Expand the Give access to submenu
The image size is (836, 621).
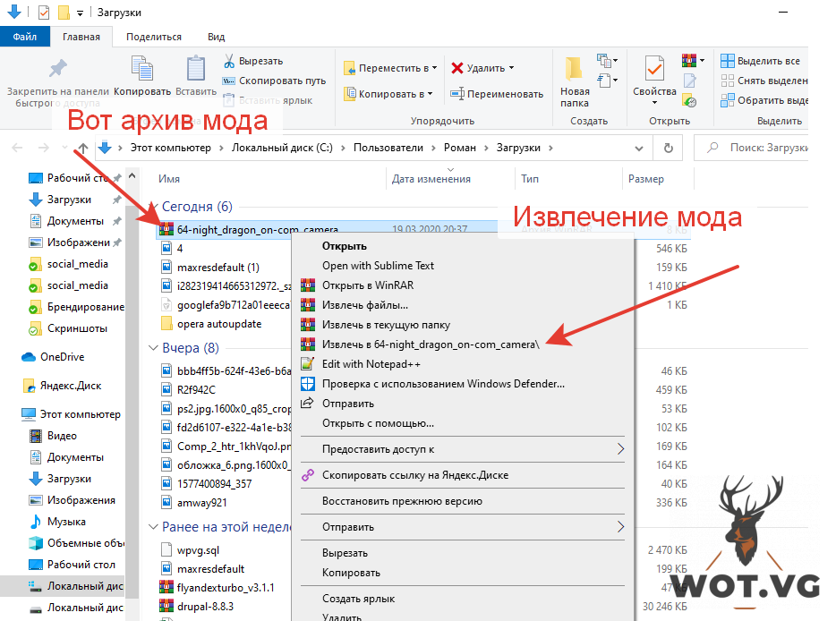point(463,449)
